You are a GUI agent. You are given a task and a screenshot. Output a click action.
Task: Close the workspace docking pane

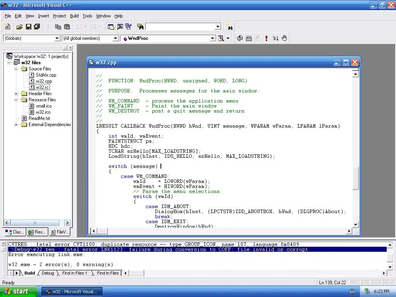point(70,48)
